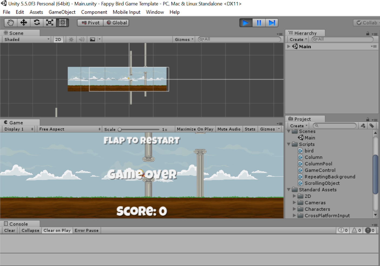Advance one frame with Step button
Viewport: 380px width, 266px height.
pos(272,23)
